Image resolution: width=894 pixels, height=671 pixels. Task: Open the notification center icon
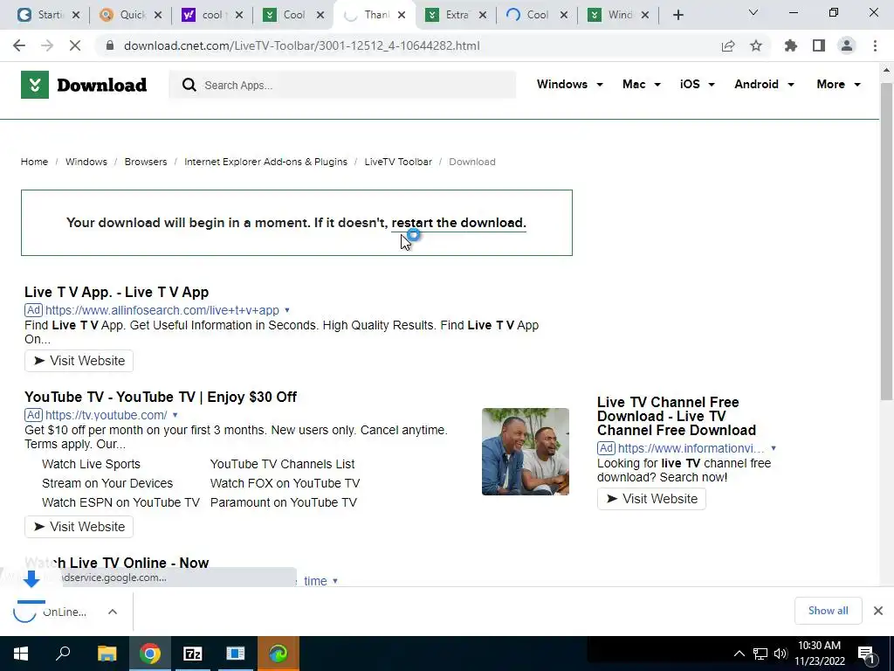pos(866,654)
